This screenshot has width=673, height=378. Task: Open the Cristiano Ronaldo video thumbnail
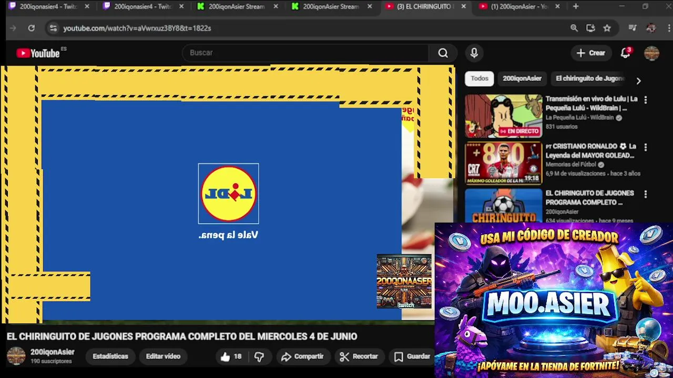(x=503, y=163)
